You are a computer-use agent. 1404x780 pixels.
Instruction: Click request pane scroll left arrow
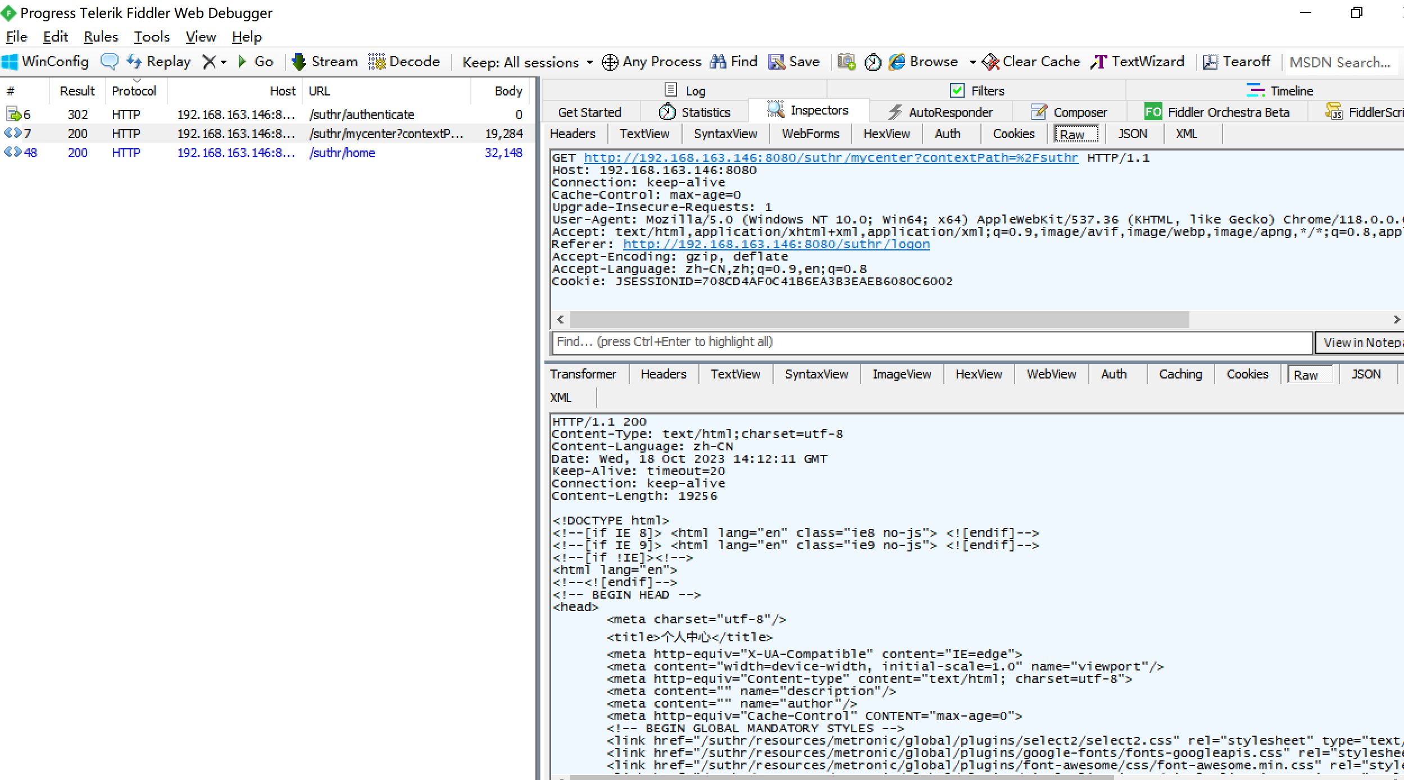[560, 320]
